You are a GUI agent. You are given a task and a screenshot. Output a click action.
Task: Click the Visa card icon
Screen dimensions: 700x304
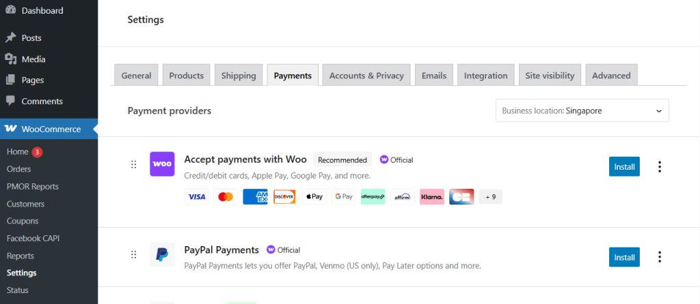197,197
